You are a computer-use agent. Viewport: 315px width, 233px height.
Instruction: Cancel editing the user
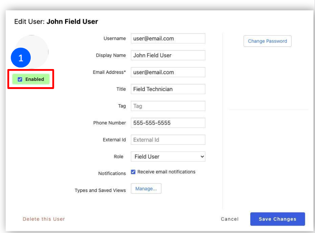click(x=230, y=219)
